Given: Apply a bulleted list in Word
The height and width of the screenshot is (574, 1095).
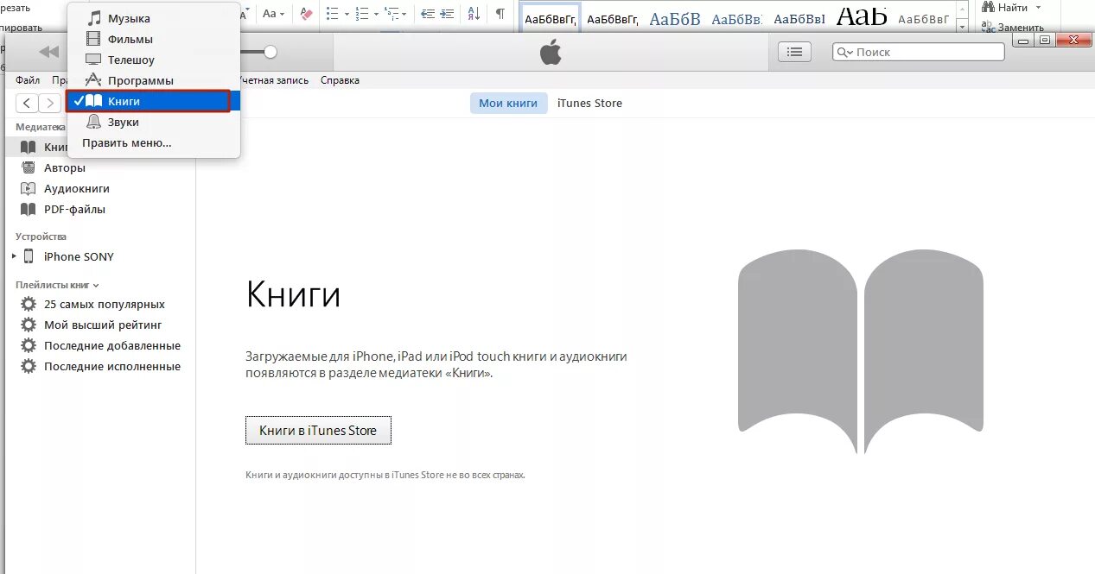Looking at the screenshot, I should 332,13.
